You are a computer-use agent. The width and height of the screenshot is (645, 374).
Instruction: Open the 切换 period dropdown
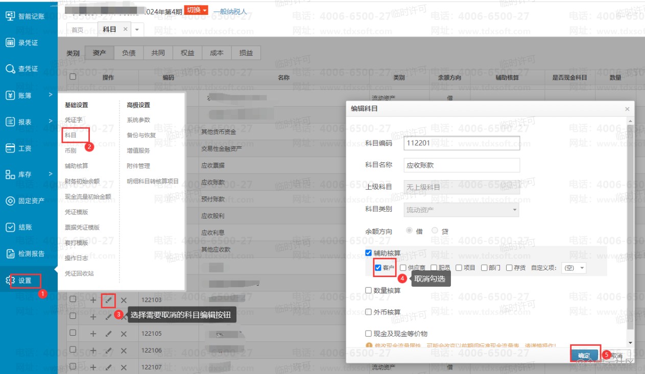click(x=197, y=10)
